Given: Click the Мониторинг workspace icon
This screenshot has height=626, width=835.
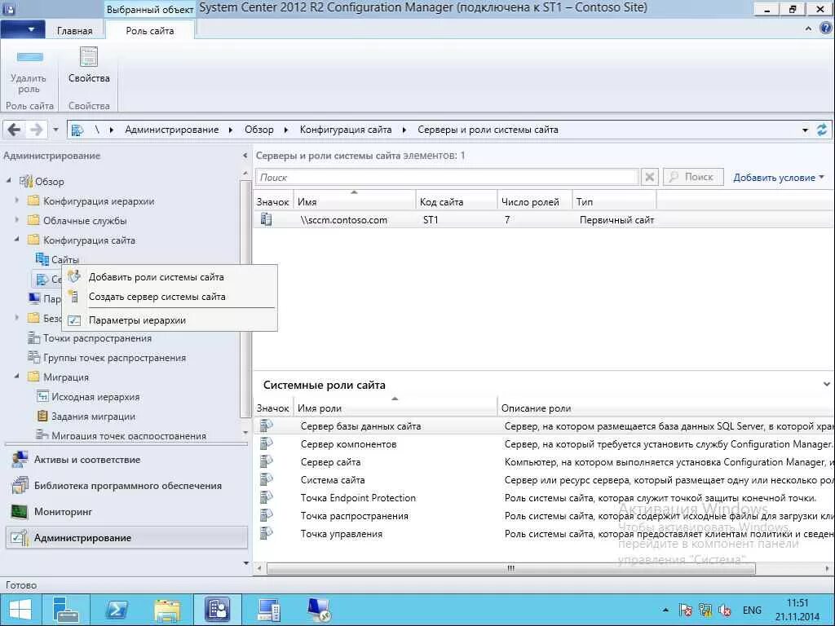Looking at the screenshot, I should [x=20, y=512].
